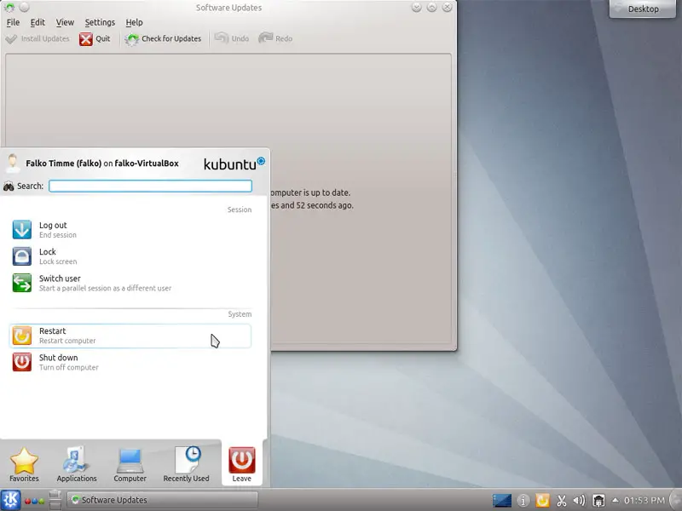682x511 pixels.
Task: Click the user avatar icon
Action: pos(13,164)
